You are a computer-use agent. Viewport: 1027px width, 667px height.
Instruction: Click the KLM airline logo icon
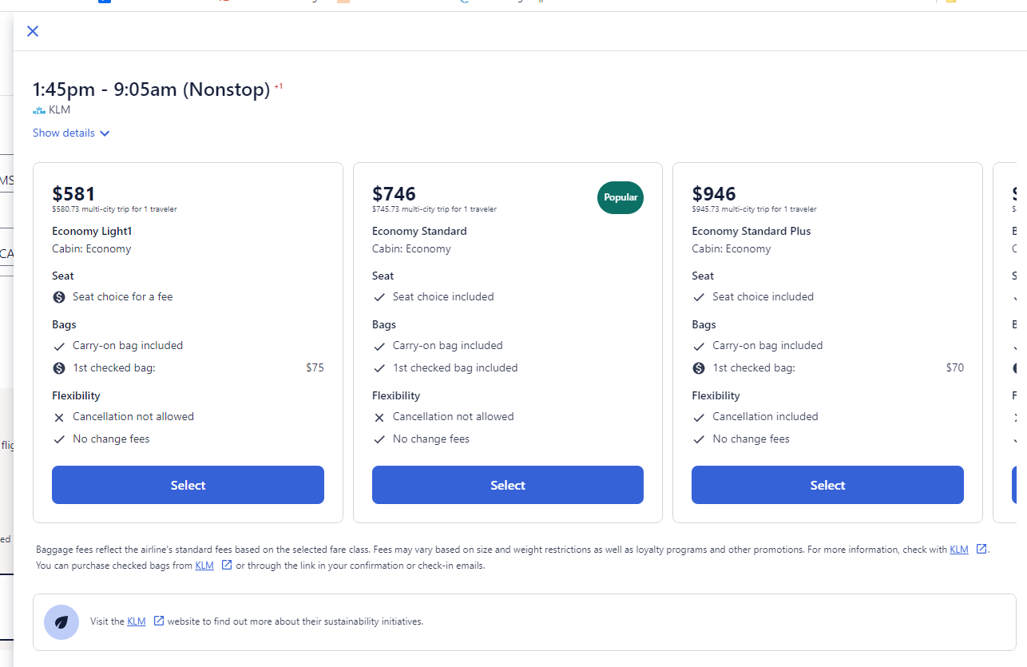39,110
